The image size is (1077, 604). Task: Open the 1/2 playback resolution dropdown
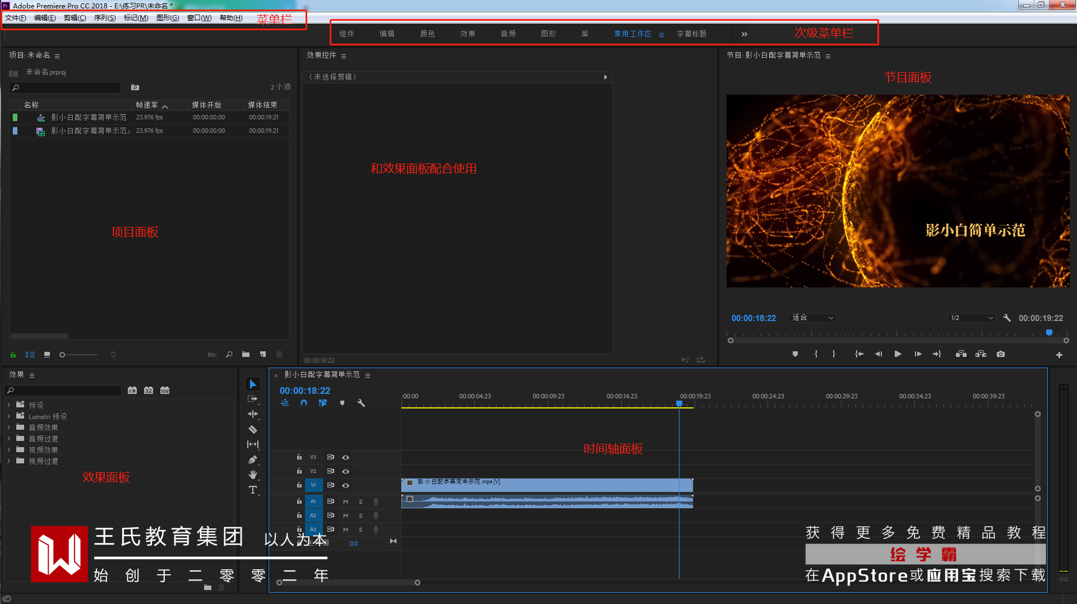point(972,318)
